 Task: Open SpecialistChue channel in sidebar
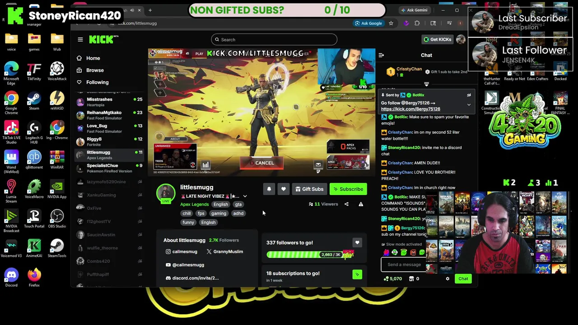(108, 168)
